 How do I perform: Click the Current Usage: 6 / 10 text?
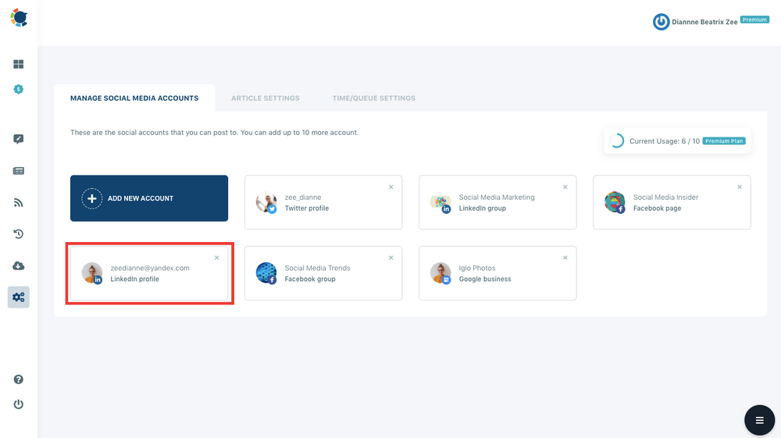point(665,141)
